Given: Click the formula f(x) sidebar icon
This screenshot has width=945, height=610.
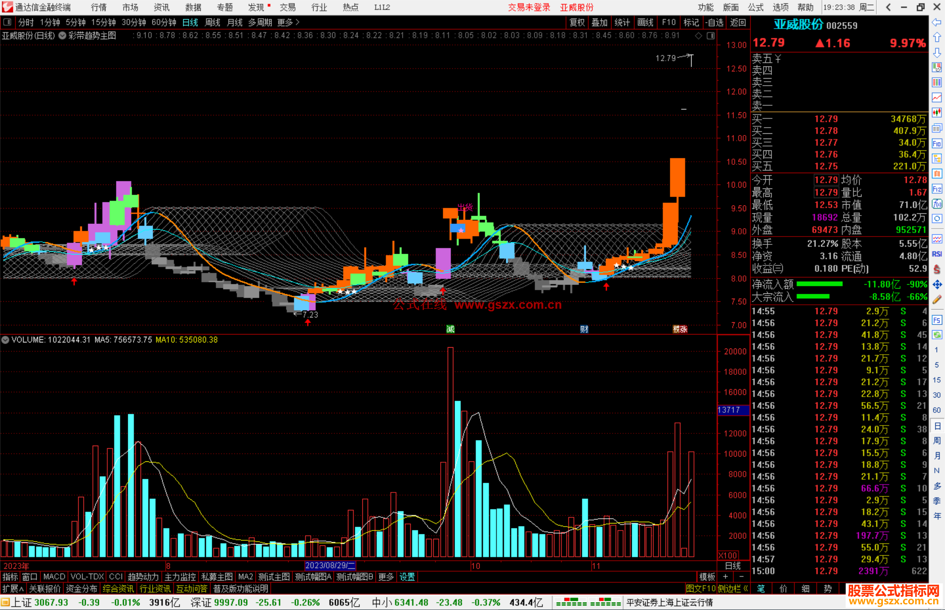Looking at the screenshot, I should pyautogui.click(x=937, y=204).
